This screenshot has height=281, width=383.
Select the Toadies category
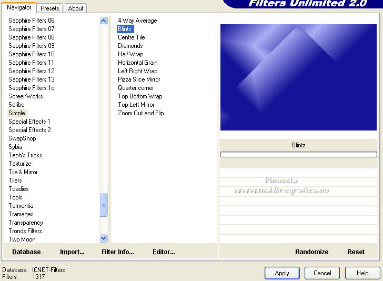(18, 189)
